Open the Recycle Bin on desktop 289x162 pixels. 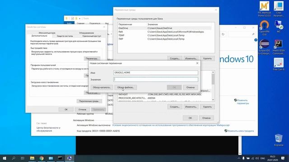(279, 140)
